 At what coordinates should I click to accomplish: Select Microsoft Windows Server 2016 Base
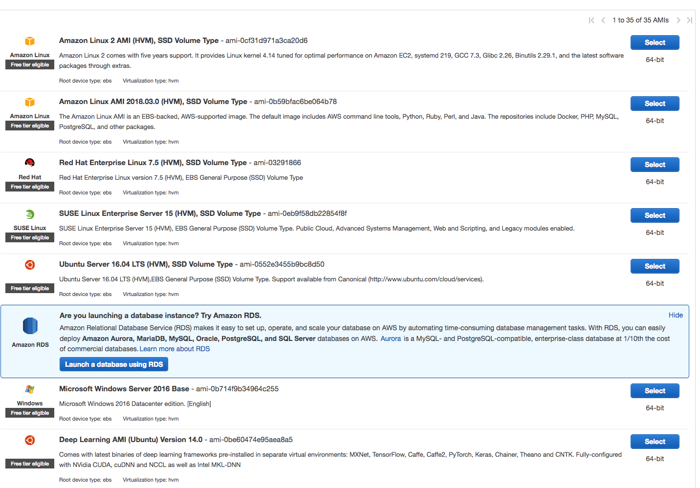(655, 391)
